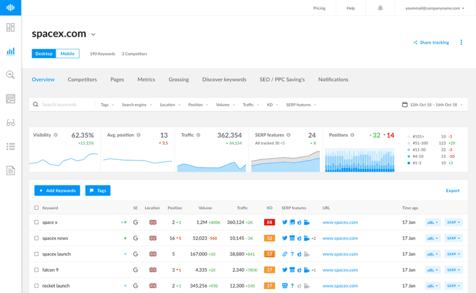476x293 pixels.
Task: Switch to Mobile device view
Action: pyautogui.click(x=68, y=53)
